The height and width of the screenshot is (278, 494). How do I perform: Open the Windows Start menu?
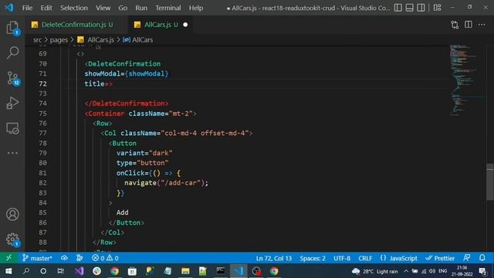point(8,271)
